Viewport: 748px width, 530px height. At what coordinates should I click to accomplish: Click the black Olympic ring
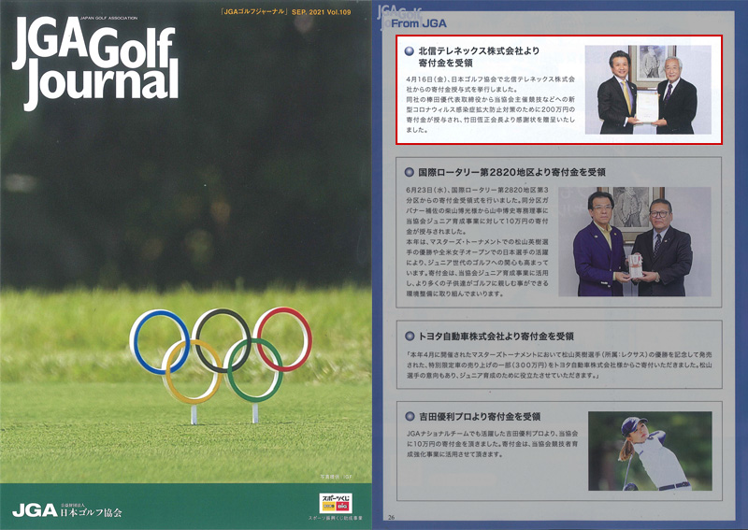point(222,339)
